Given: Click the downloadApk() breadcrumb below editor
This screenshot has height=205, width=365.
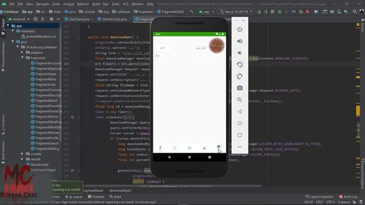Looking at the screenshot, I should (x=120, y=191).
